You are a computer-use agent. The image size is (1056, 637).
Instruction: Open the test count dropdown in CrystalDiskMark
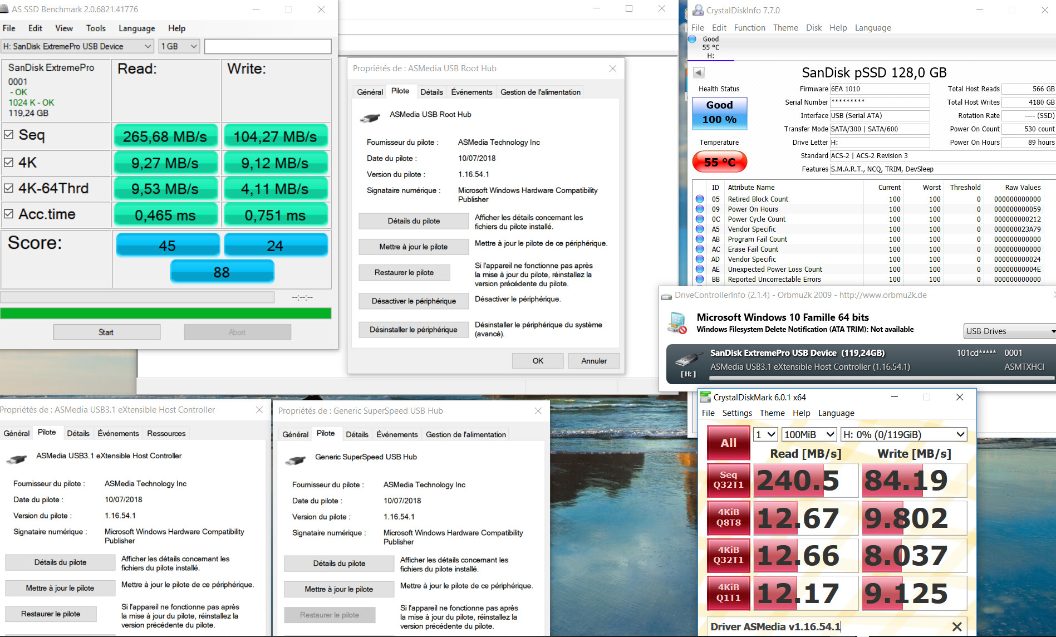(765, 434)
